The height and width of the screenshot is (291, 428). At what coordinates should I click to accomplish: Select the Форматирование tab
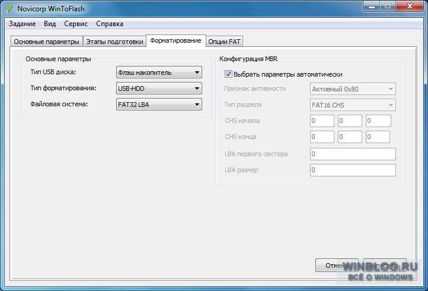coord(176,41)
